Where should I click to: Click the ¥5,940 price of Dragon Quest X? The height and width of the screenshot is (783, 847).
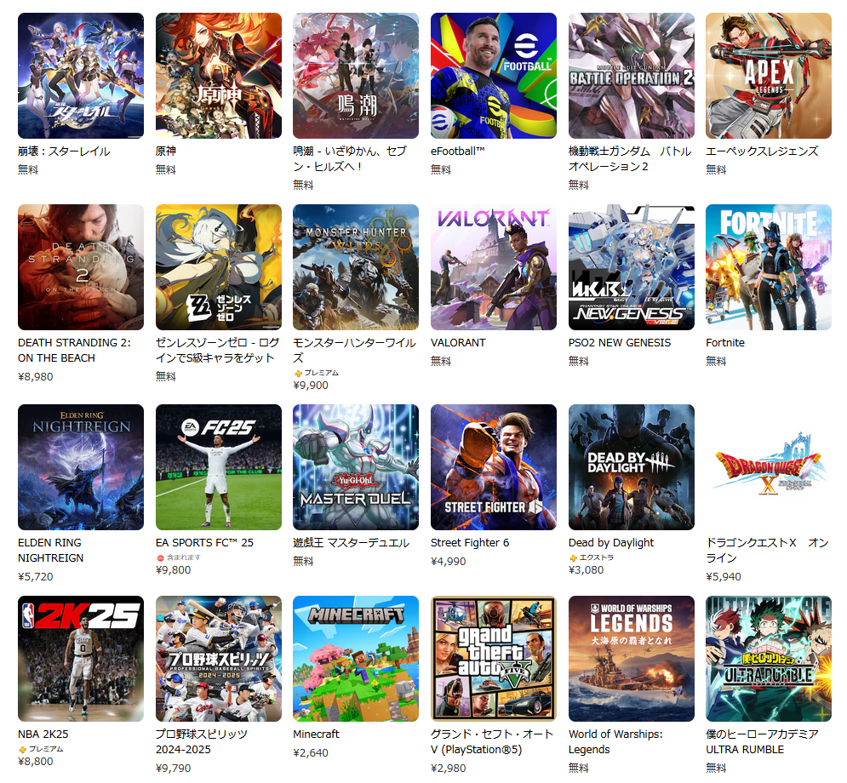pos(724,577)
